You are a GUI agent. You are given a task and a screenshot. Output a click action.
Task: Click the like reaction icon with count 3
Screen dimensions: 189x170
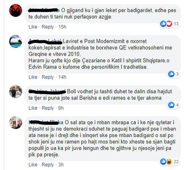point(171,74)
